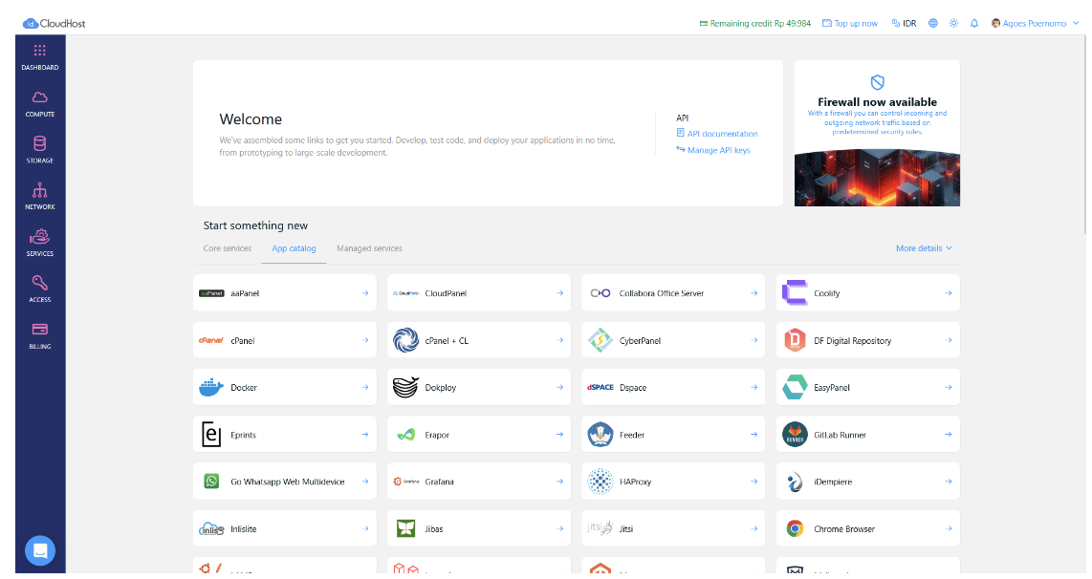Open the cPanel card arrow
The height and width of the screenshot is (579, 1092).
[365, 340]
